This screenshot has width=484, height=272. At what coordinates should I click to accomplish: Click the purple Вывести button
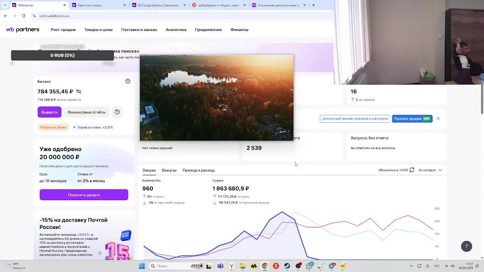tap(49, 112)
